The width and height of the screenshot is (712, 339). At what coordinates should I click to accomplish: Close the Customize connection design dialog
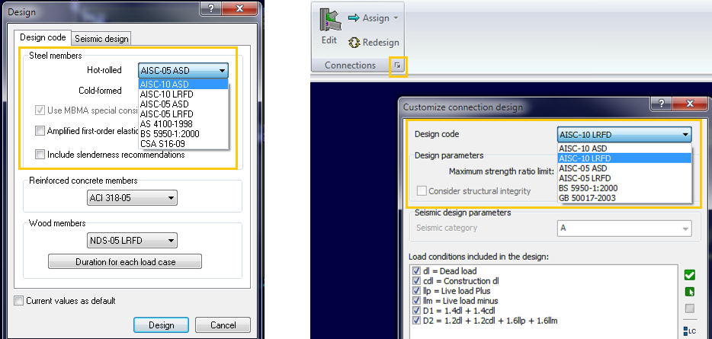point(691,104)
